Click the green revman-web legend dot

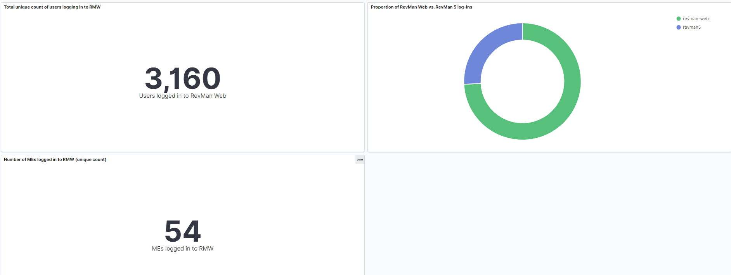coord(678,19)
